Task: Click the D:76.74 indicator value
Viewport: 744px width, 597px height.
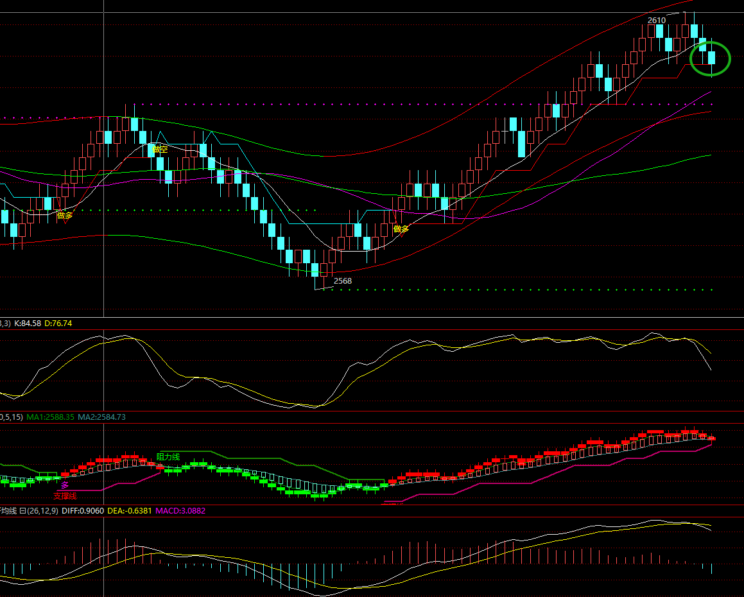Action: (58, 323)
